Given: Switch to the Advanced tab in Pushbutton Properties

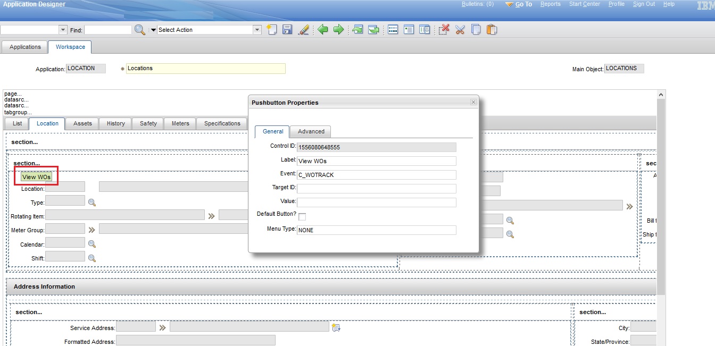Looking at the screenshot, I should tap(311, 131).
